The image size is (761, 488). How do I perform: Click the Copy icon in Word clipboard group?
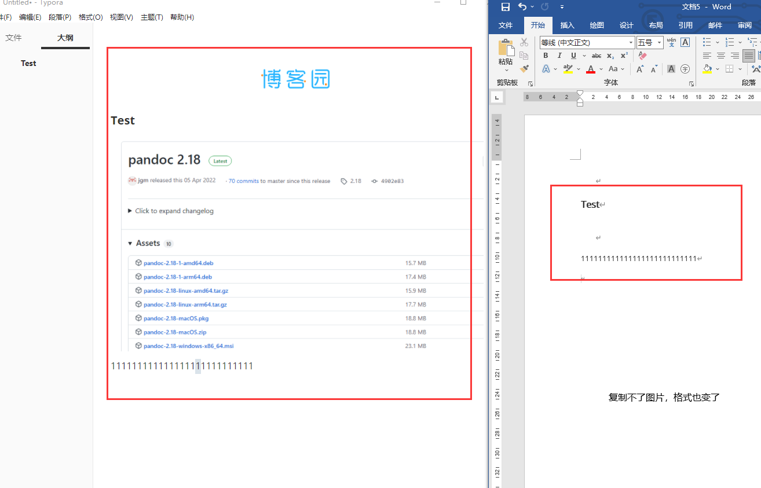point(524,56)
